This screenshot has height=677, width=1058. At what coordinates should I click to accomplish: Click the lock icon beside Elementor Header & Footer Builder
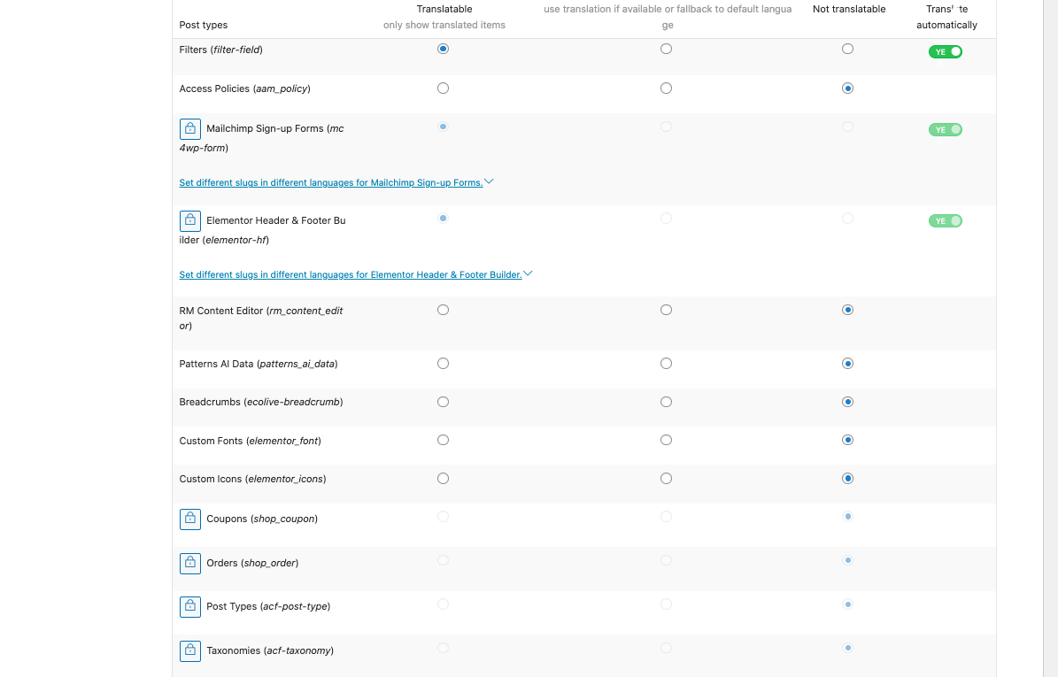point(190,220)
